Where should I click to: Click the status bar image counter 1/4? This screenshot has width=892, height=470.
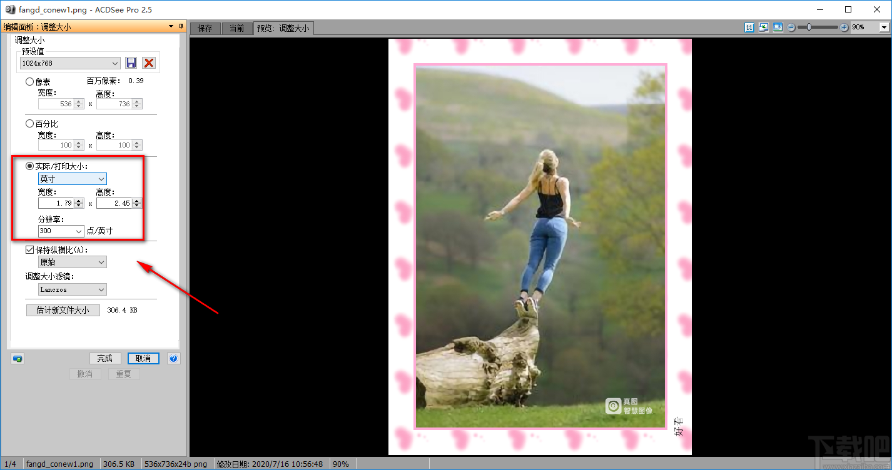10,464
